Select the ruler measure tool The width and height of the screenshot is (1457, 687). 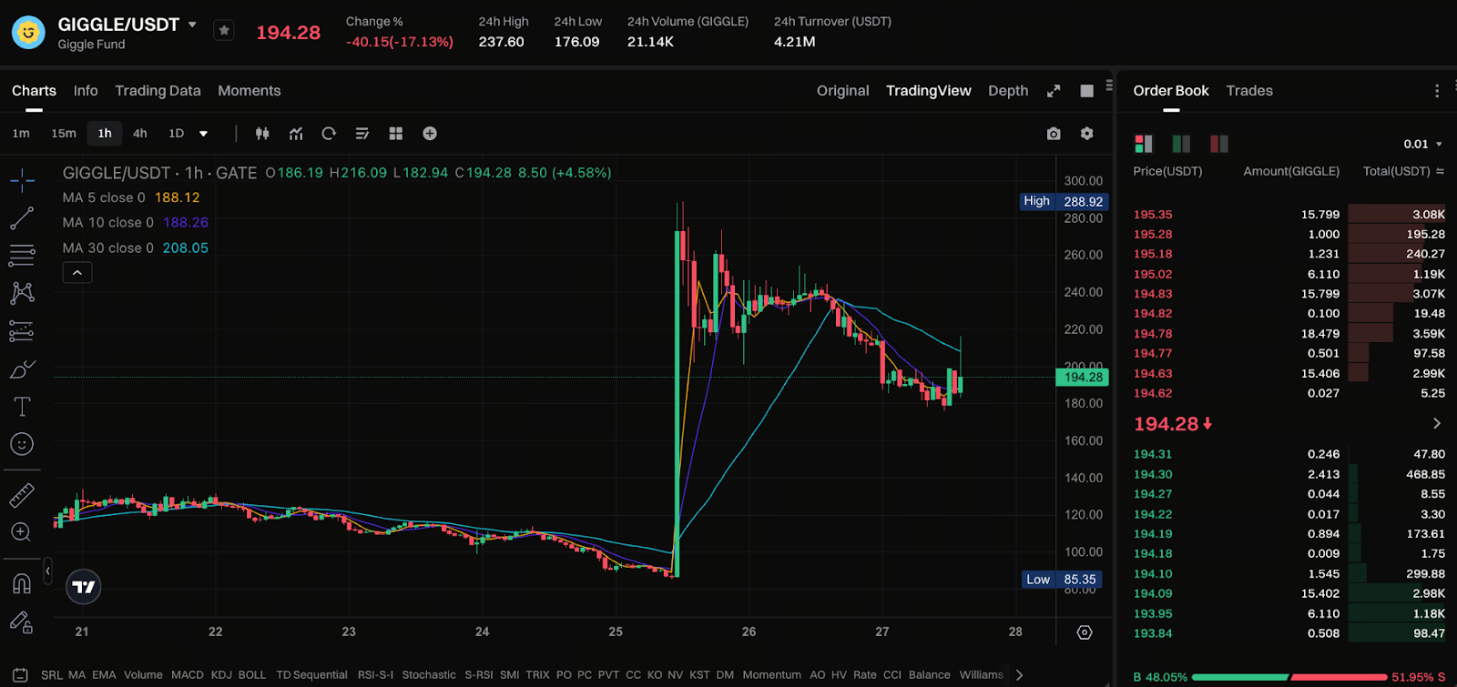coord(22,494)
